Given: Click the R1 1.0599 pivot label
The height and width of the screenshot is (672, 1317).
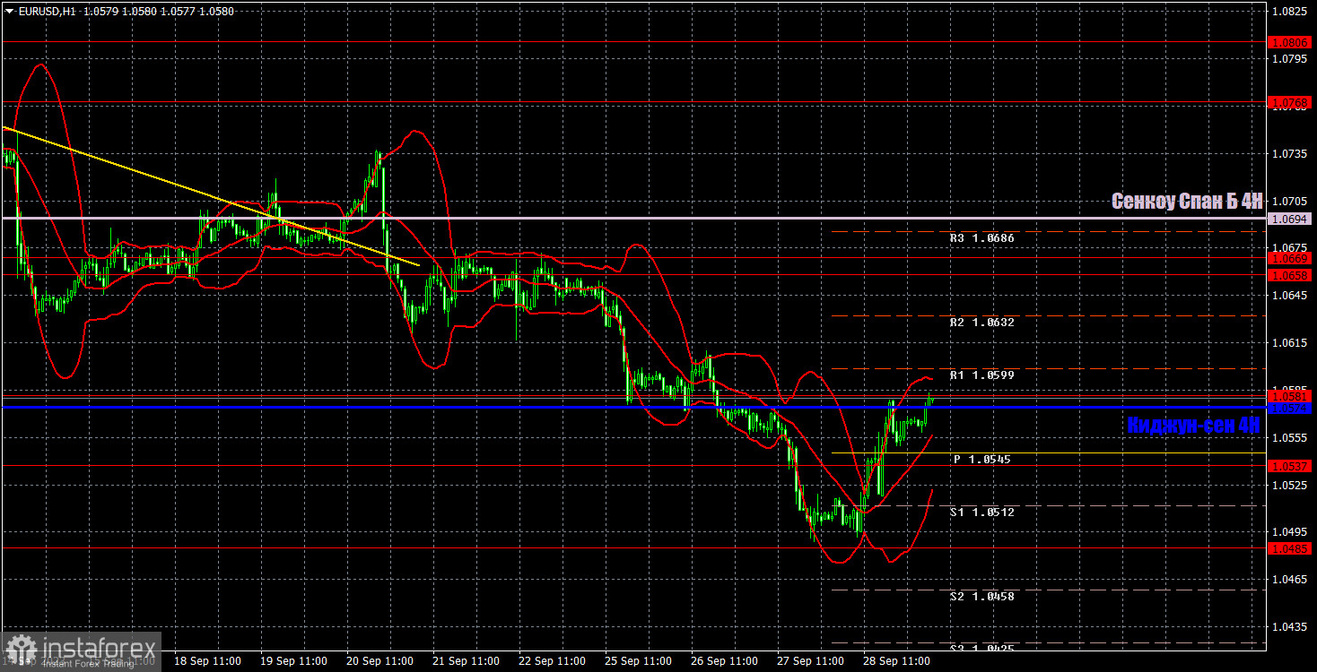Looking at the screenshot, I should [981, 375].
